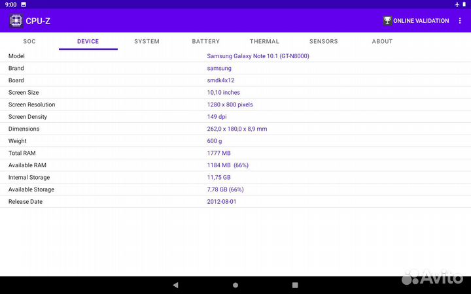Select the Board label
The width and height of the screenshot is (471, 294).
(16, 80)
